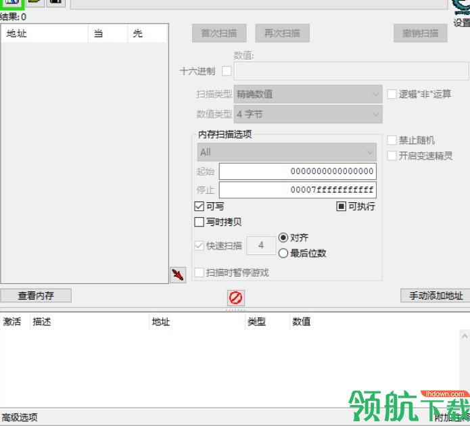Toggle the 十六进制 hexadecimal checkbox

227,71
